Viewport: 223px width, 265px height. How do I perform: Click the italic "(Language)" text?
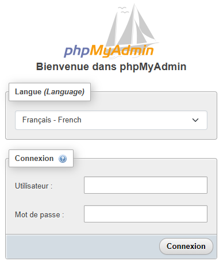point(64,92)
